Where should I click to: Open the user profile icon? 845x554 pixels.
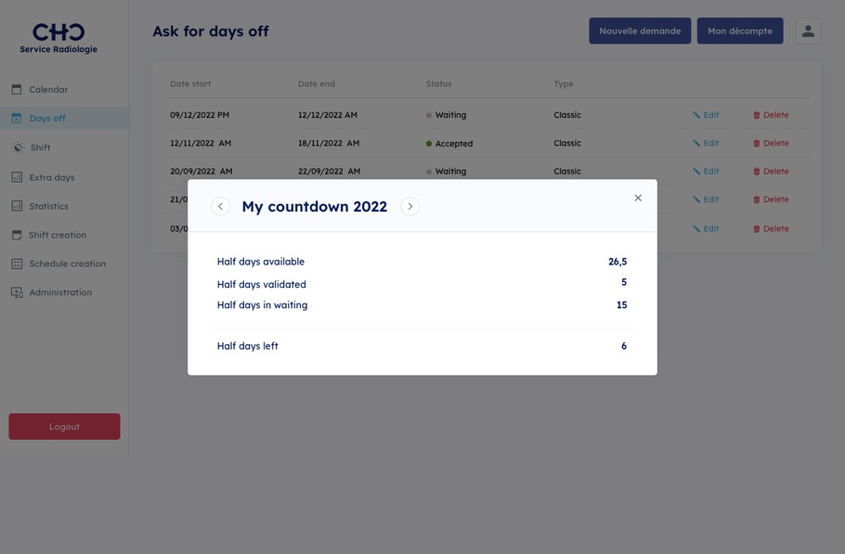pyautogui.click(x=808, y=31)
